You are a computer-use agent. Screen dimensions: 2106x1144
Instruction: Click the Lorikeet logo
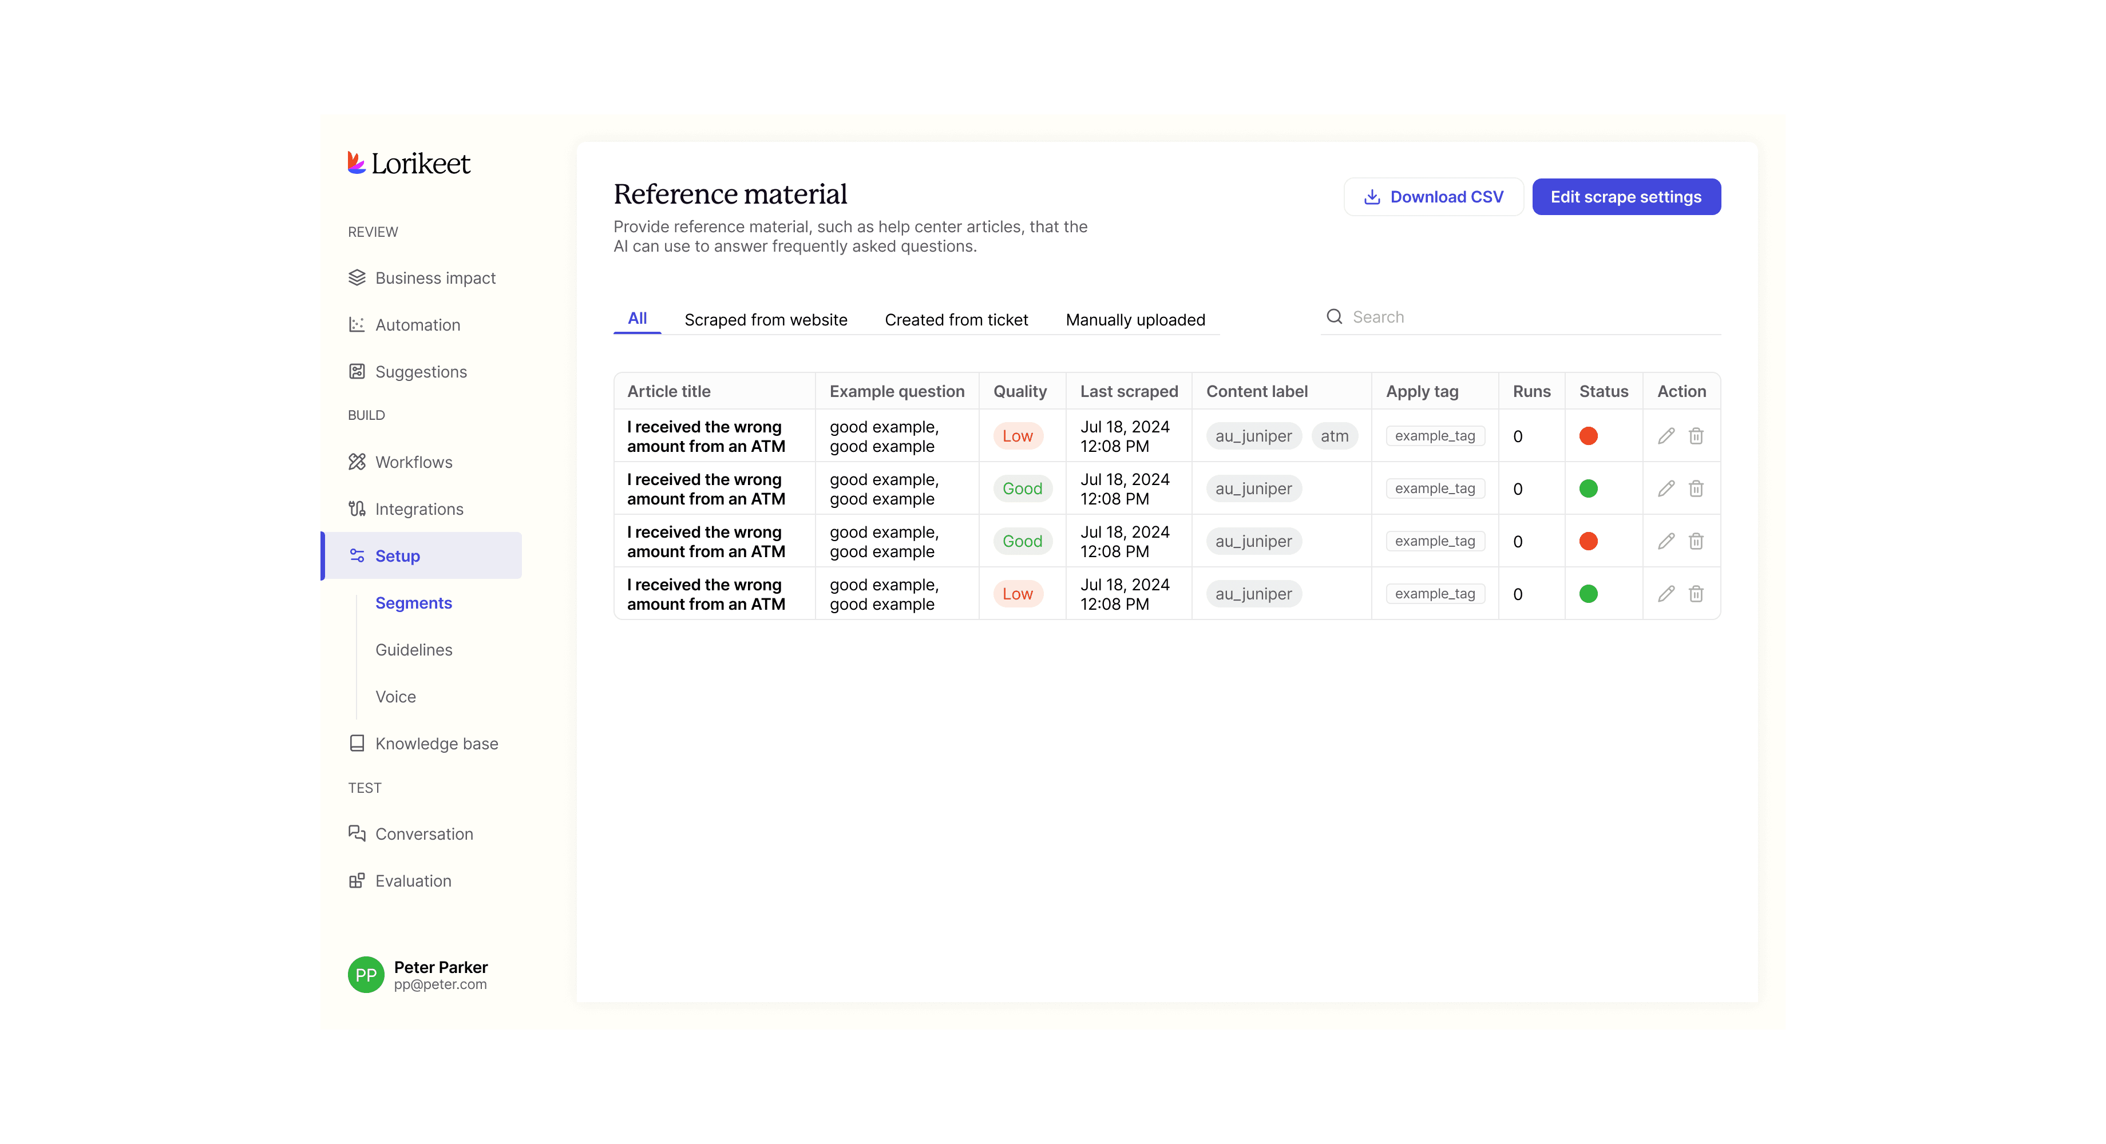(x=409, y=162)
